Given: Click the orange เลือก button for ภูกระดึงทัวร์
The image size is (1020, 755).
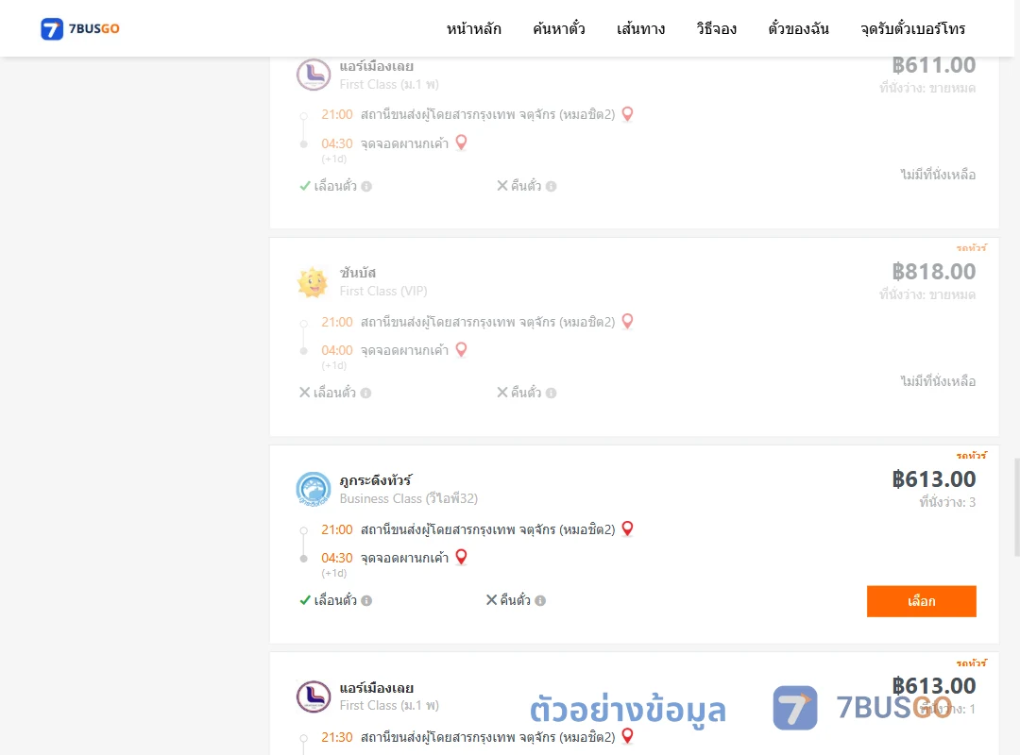Looking at the screenshot, I should pos(921,601).
